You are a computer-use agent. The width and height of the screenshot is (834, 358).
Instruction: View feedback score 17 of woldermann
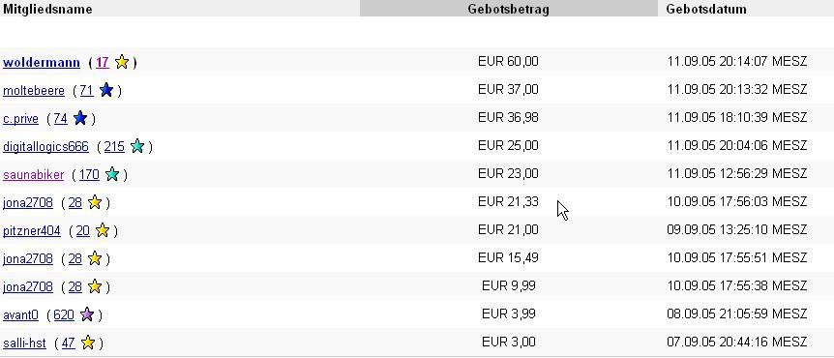pyautogui.click(x=103, y=62)
